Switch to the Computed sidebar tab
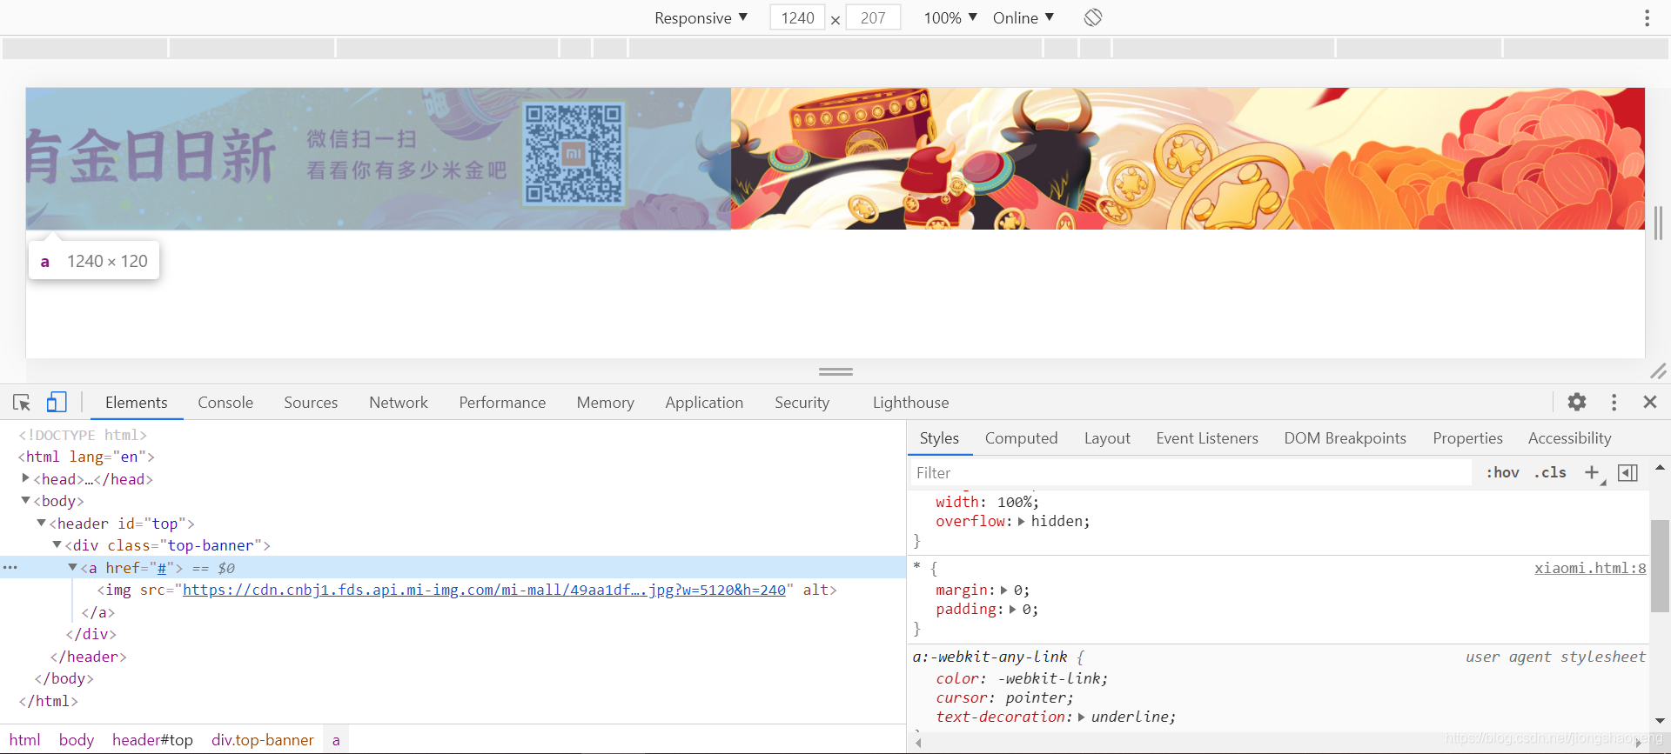 point(1021,438)
